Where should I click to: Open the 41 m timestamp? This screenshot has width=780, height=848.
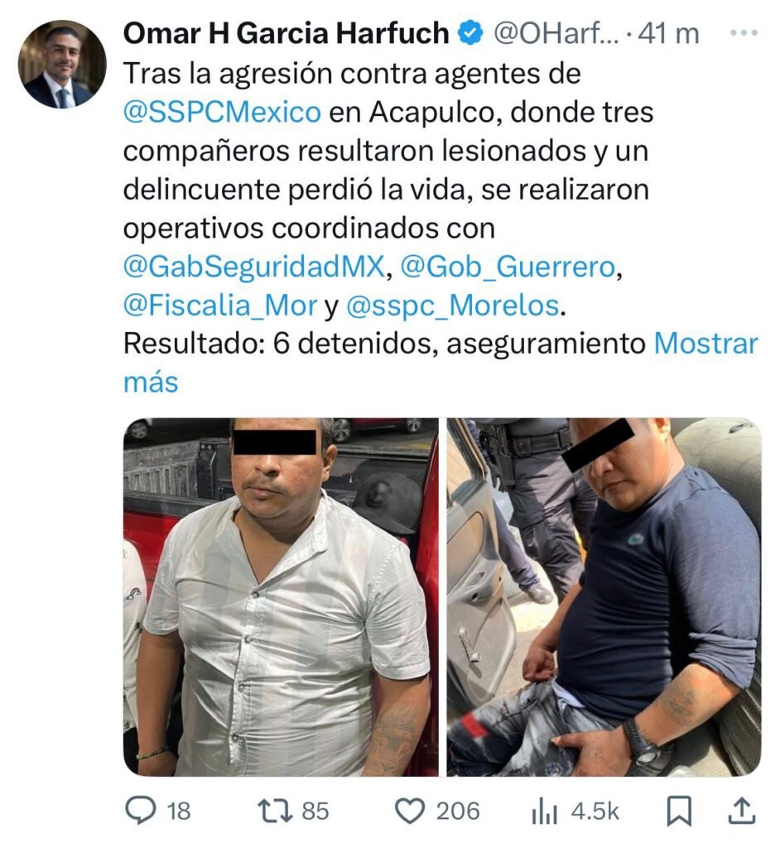click(x=668, y=33)
